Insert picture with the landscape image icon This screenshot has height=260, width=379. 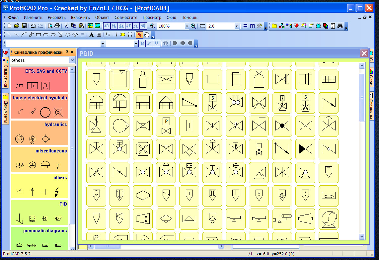tap(98, 26)
